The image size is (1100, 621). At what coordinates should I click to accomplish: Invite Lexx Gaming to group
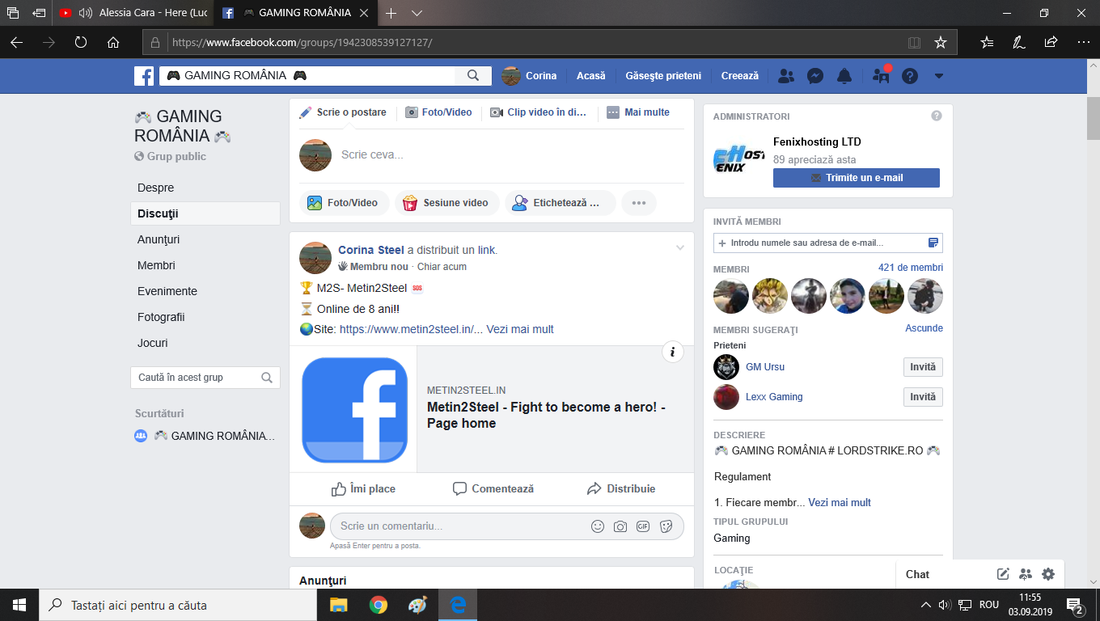pos(923,397)
